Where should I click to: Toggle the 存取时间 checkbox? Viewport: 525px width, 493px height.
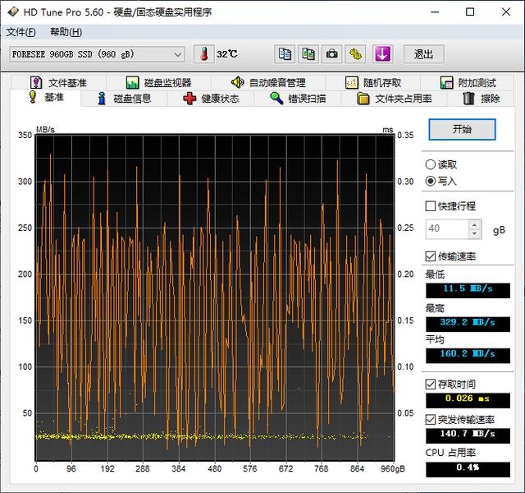pyautogui.click(x=430, y=384)
